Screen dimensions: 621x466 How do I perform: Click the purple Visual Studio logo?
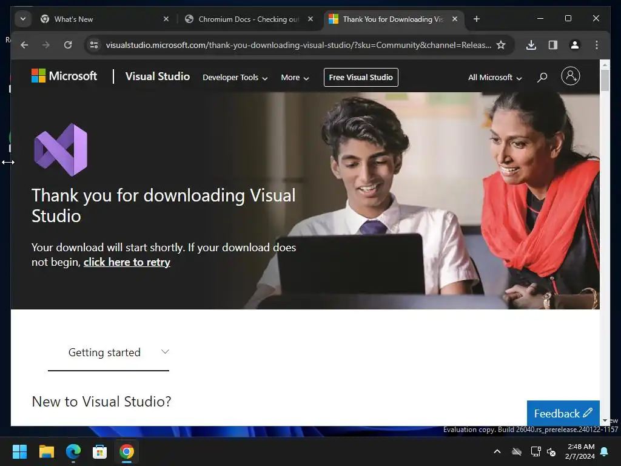click(x=61, y=150)
